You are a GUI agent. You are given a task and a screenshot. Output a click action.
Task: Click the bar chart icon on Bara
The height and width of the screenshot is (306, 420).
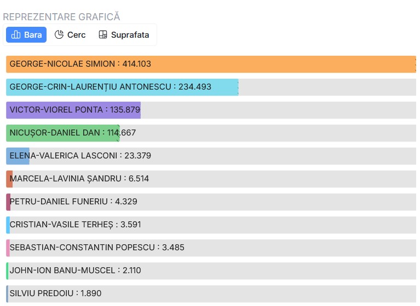[16, 35]
